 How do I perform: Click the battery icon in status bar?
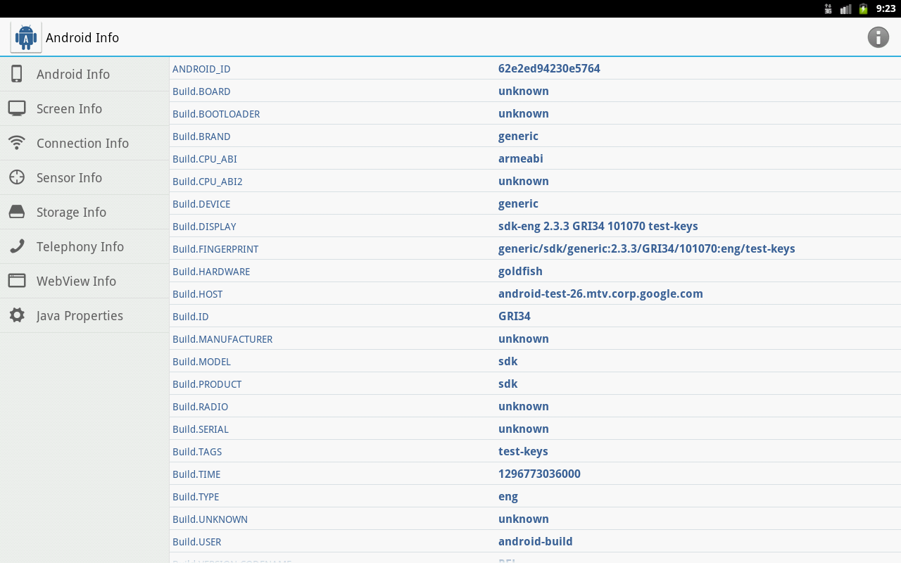(x=863, y=8)
